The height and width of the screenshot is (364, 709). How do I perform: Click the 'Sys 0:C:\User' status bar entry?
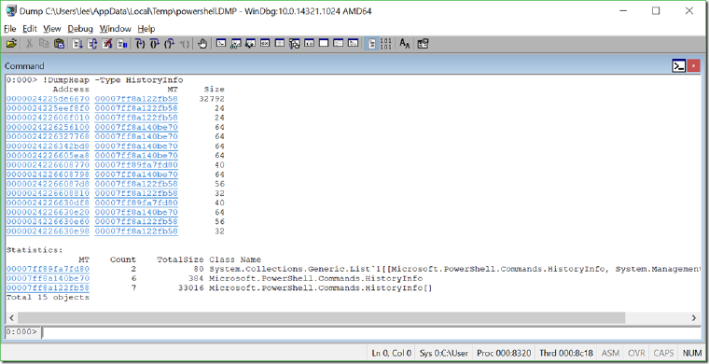444,353
